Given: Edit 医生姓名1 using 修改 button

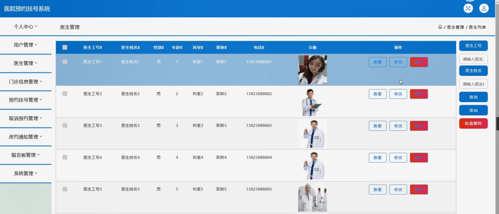Looking at the screenshot, I should coord(398,62).
